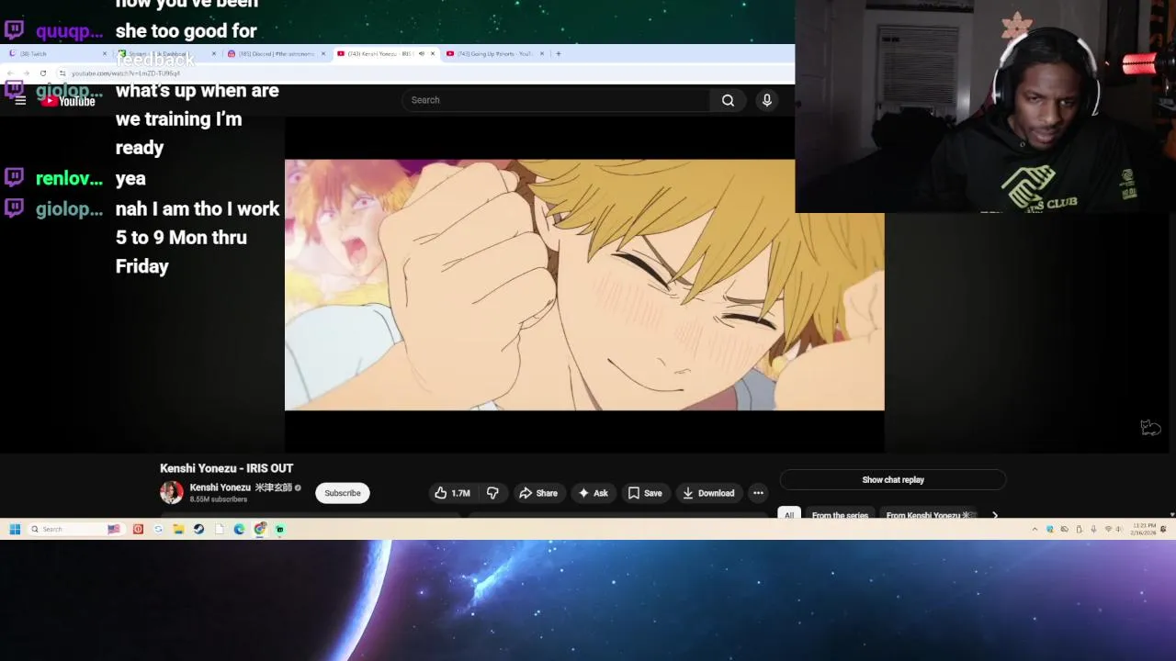Viewport: 1176px width, 661px height.
Task: Select the From the series chip
Action: [x=840, y=515]
